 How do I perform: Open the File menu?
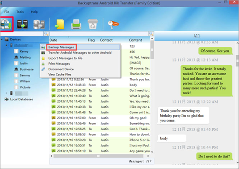7,12
